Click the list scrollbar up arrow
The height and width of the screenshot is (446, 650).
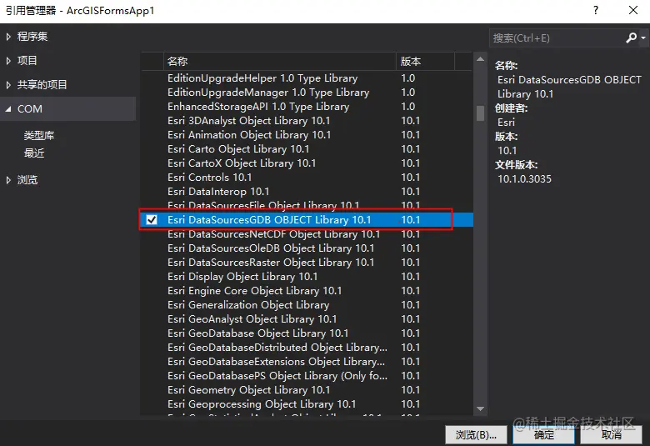click(x=481, y=59)
